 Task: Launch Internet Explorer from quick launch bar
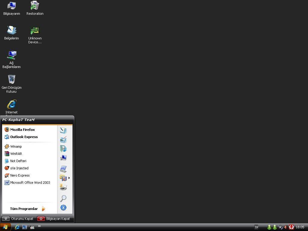(x=17, y=227)
